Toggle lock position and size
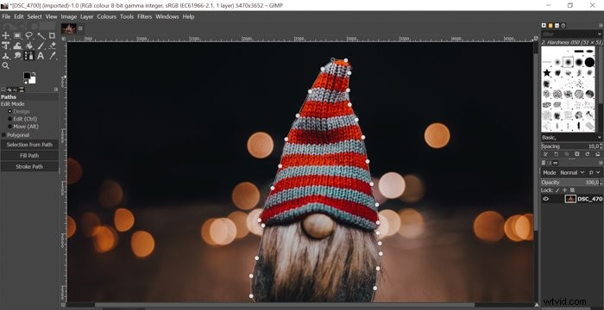This screenshot has width=604, height=310. pyautogui.click(x=564, y=190)
